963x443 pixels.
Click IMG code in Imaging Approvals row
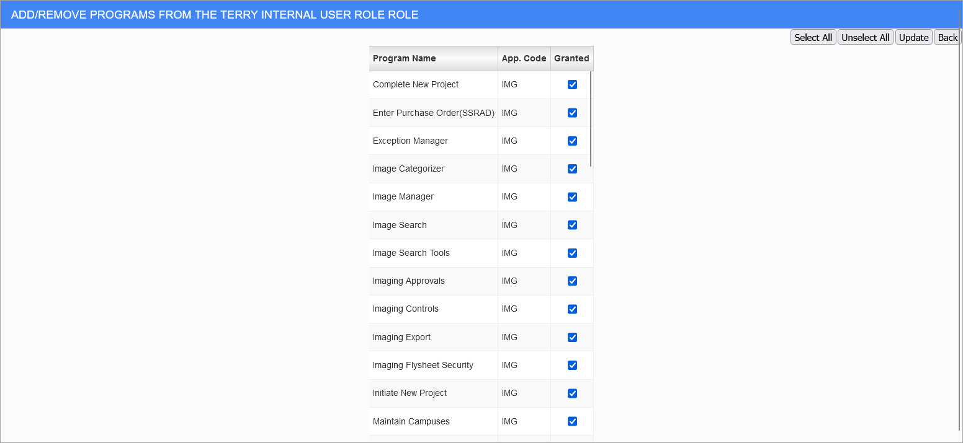[x=509, y=281]
